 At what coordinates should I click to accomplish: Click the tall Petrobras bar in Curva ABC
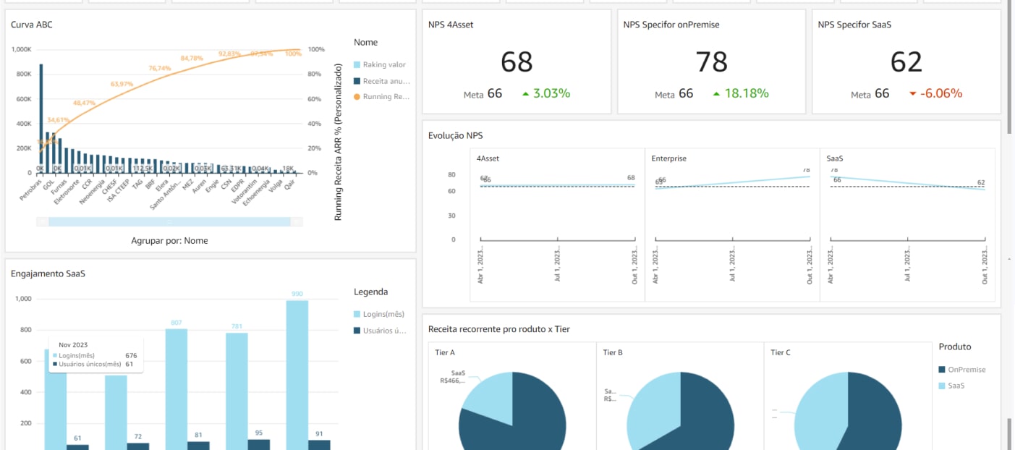41,118
